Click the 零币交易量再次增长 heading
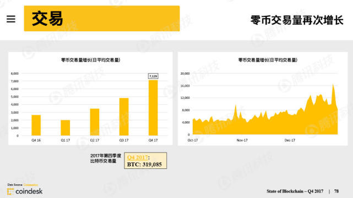353x198 pixels. (x=297, y=20)
